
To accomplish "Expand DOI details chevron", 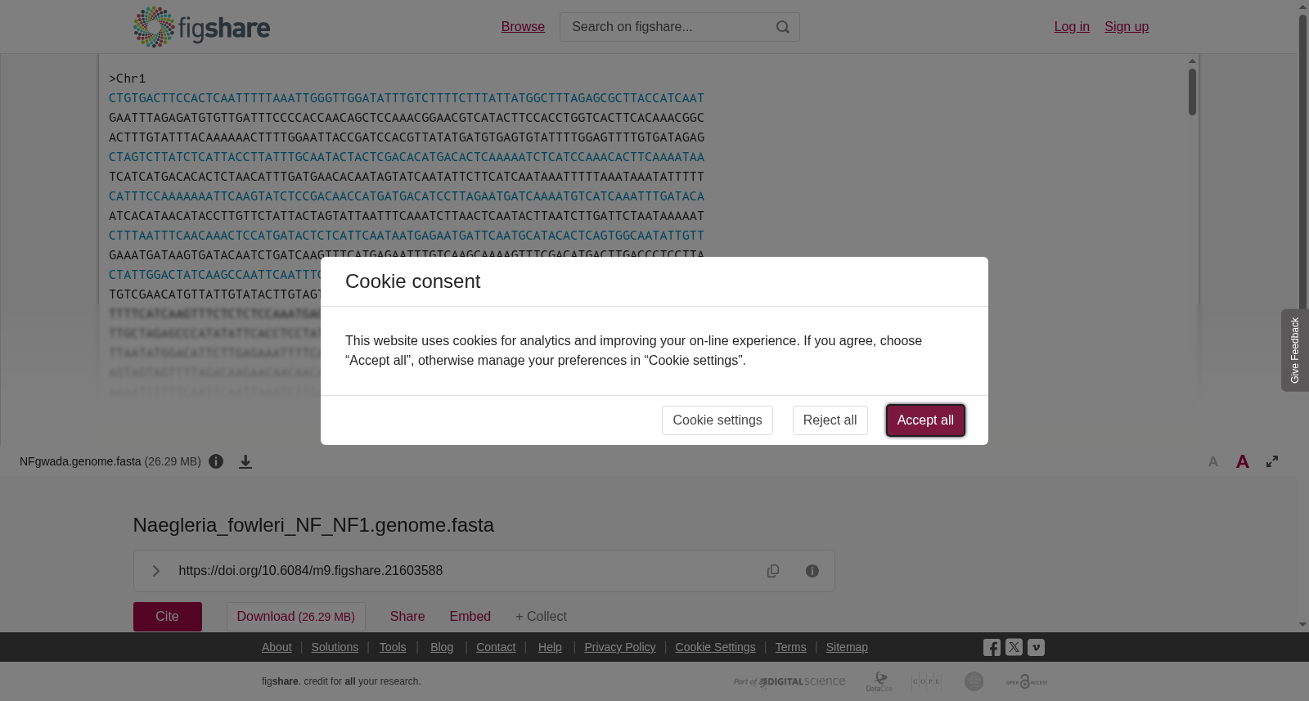I will point(155,571).
